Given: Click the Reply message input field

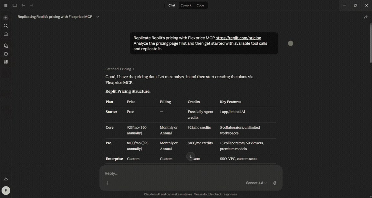Looking at the screenshot, I should point(191,173).
